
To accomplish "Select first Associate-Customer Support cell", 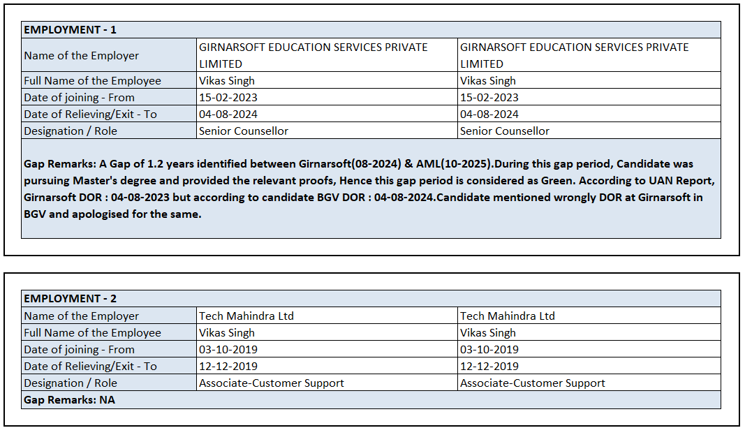I will tap(327, 383).
